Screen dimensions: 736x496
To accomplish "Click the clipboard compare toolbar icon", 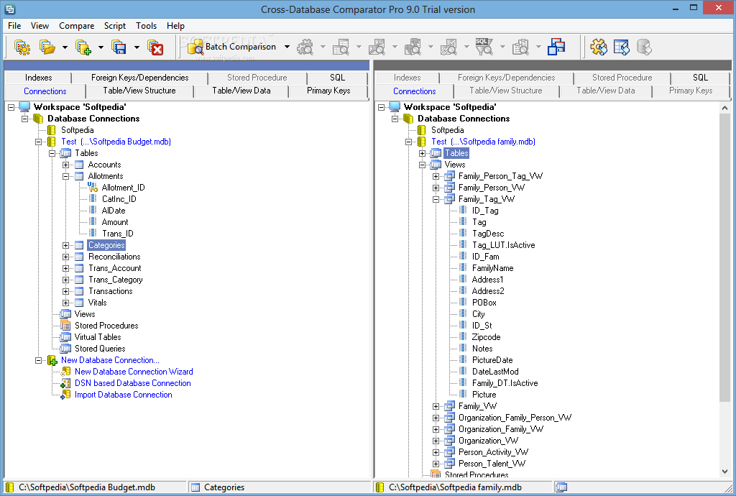I will [520, 47].
